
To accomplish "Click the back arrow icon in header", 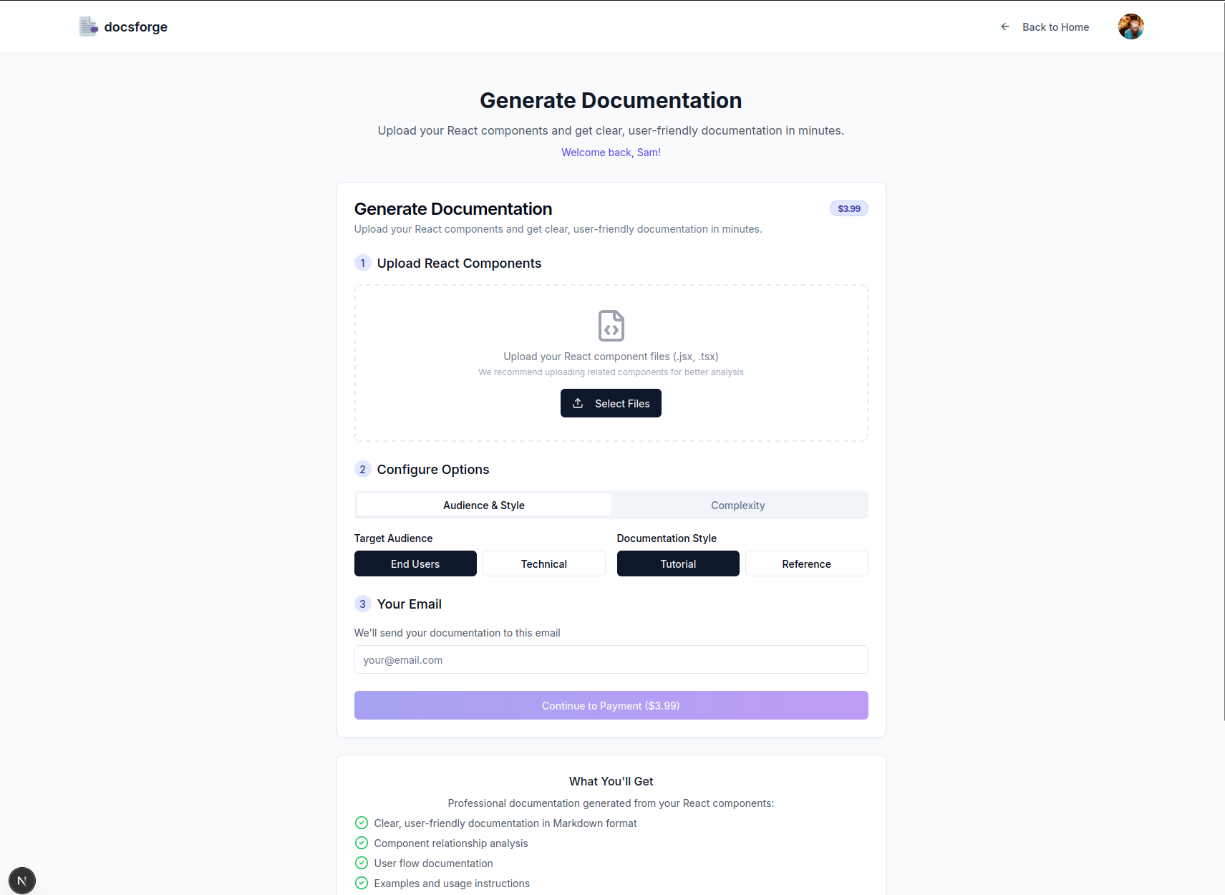I will (1004, 26).
